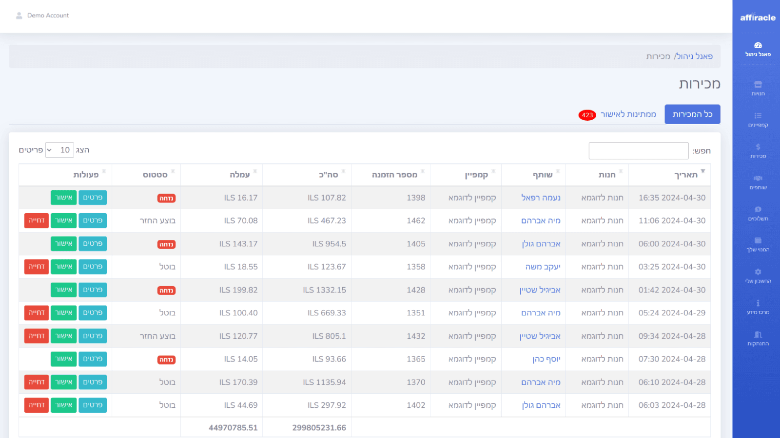
Task: Switch to all sales (כל המכירות) tab
Action: 692,114
